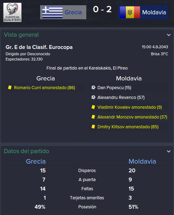Click goal ball icon beside Alexandru Revenco

(93, 97)
